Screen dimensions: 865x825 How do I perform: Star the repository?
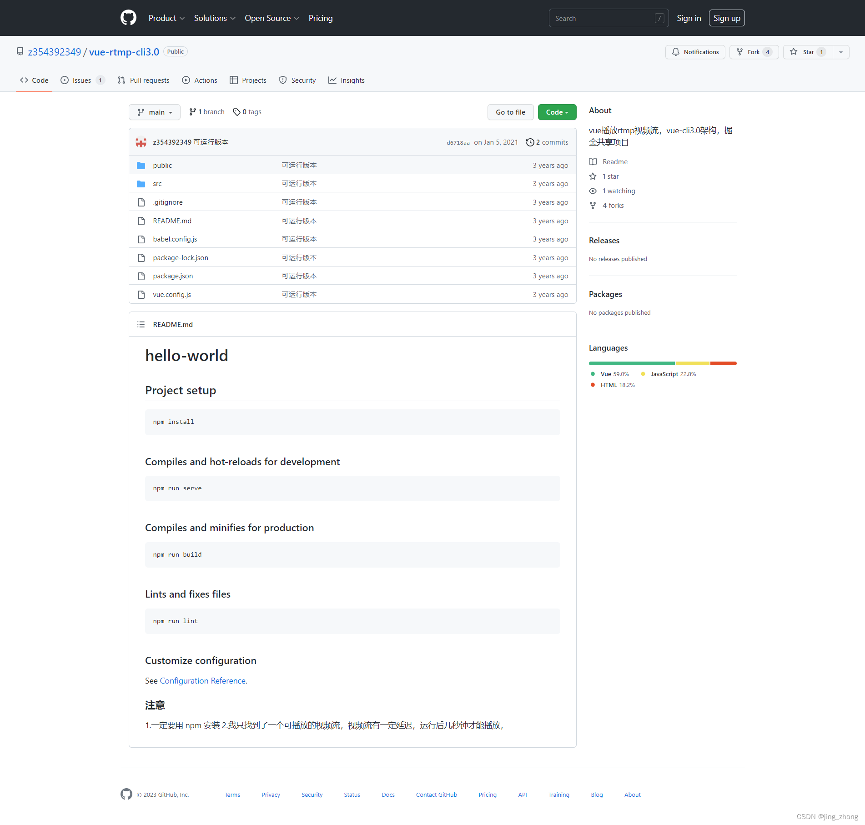[808, 52]
